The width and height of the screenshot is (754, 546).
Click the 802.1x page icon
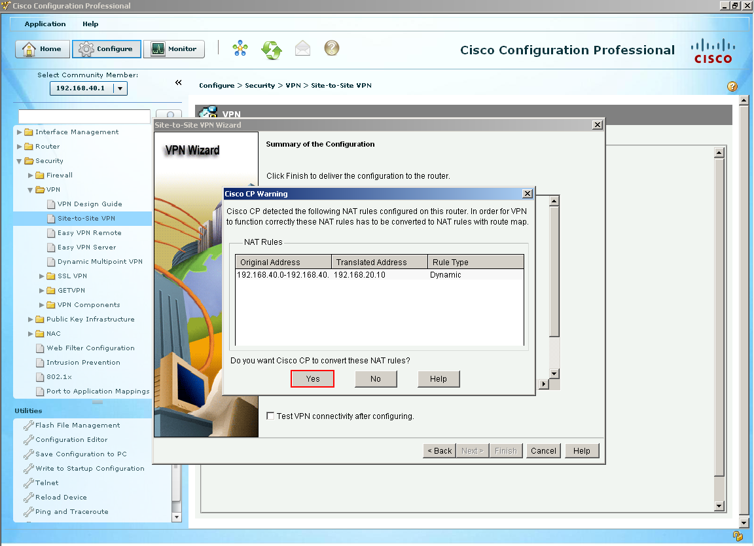tap(40, 377)
